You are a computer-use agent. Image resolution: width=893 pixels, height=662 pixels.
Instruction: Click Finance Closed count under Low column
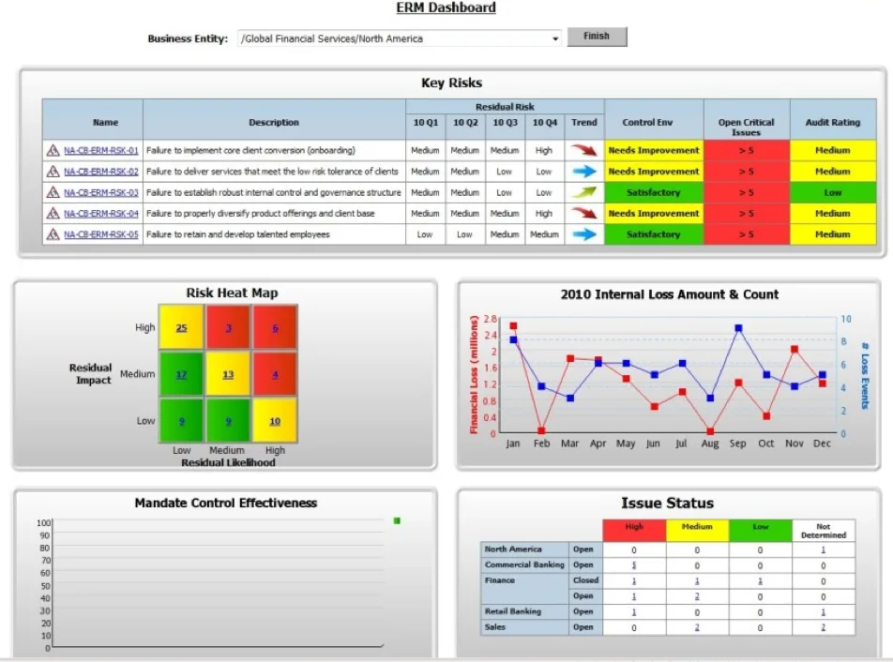pyautogui.click(x=760, y=581)
